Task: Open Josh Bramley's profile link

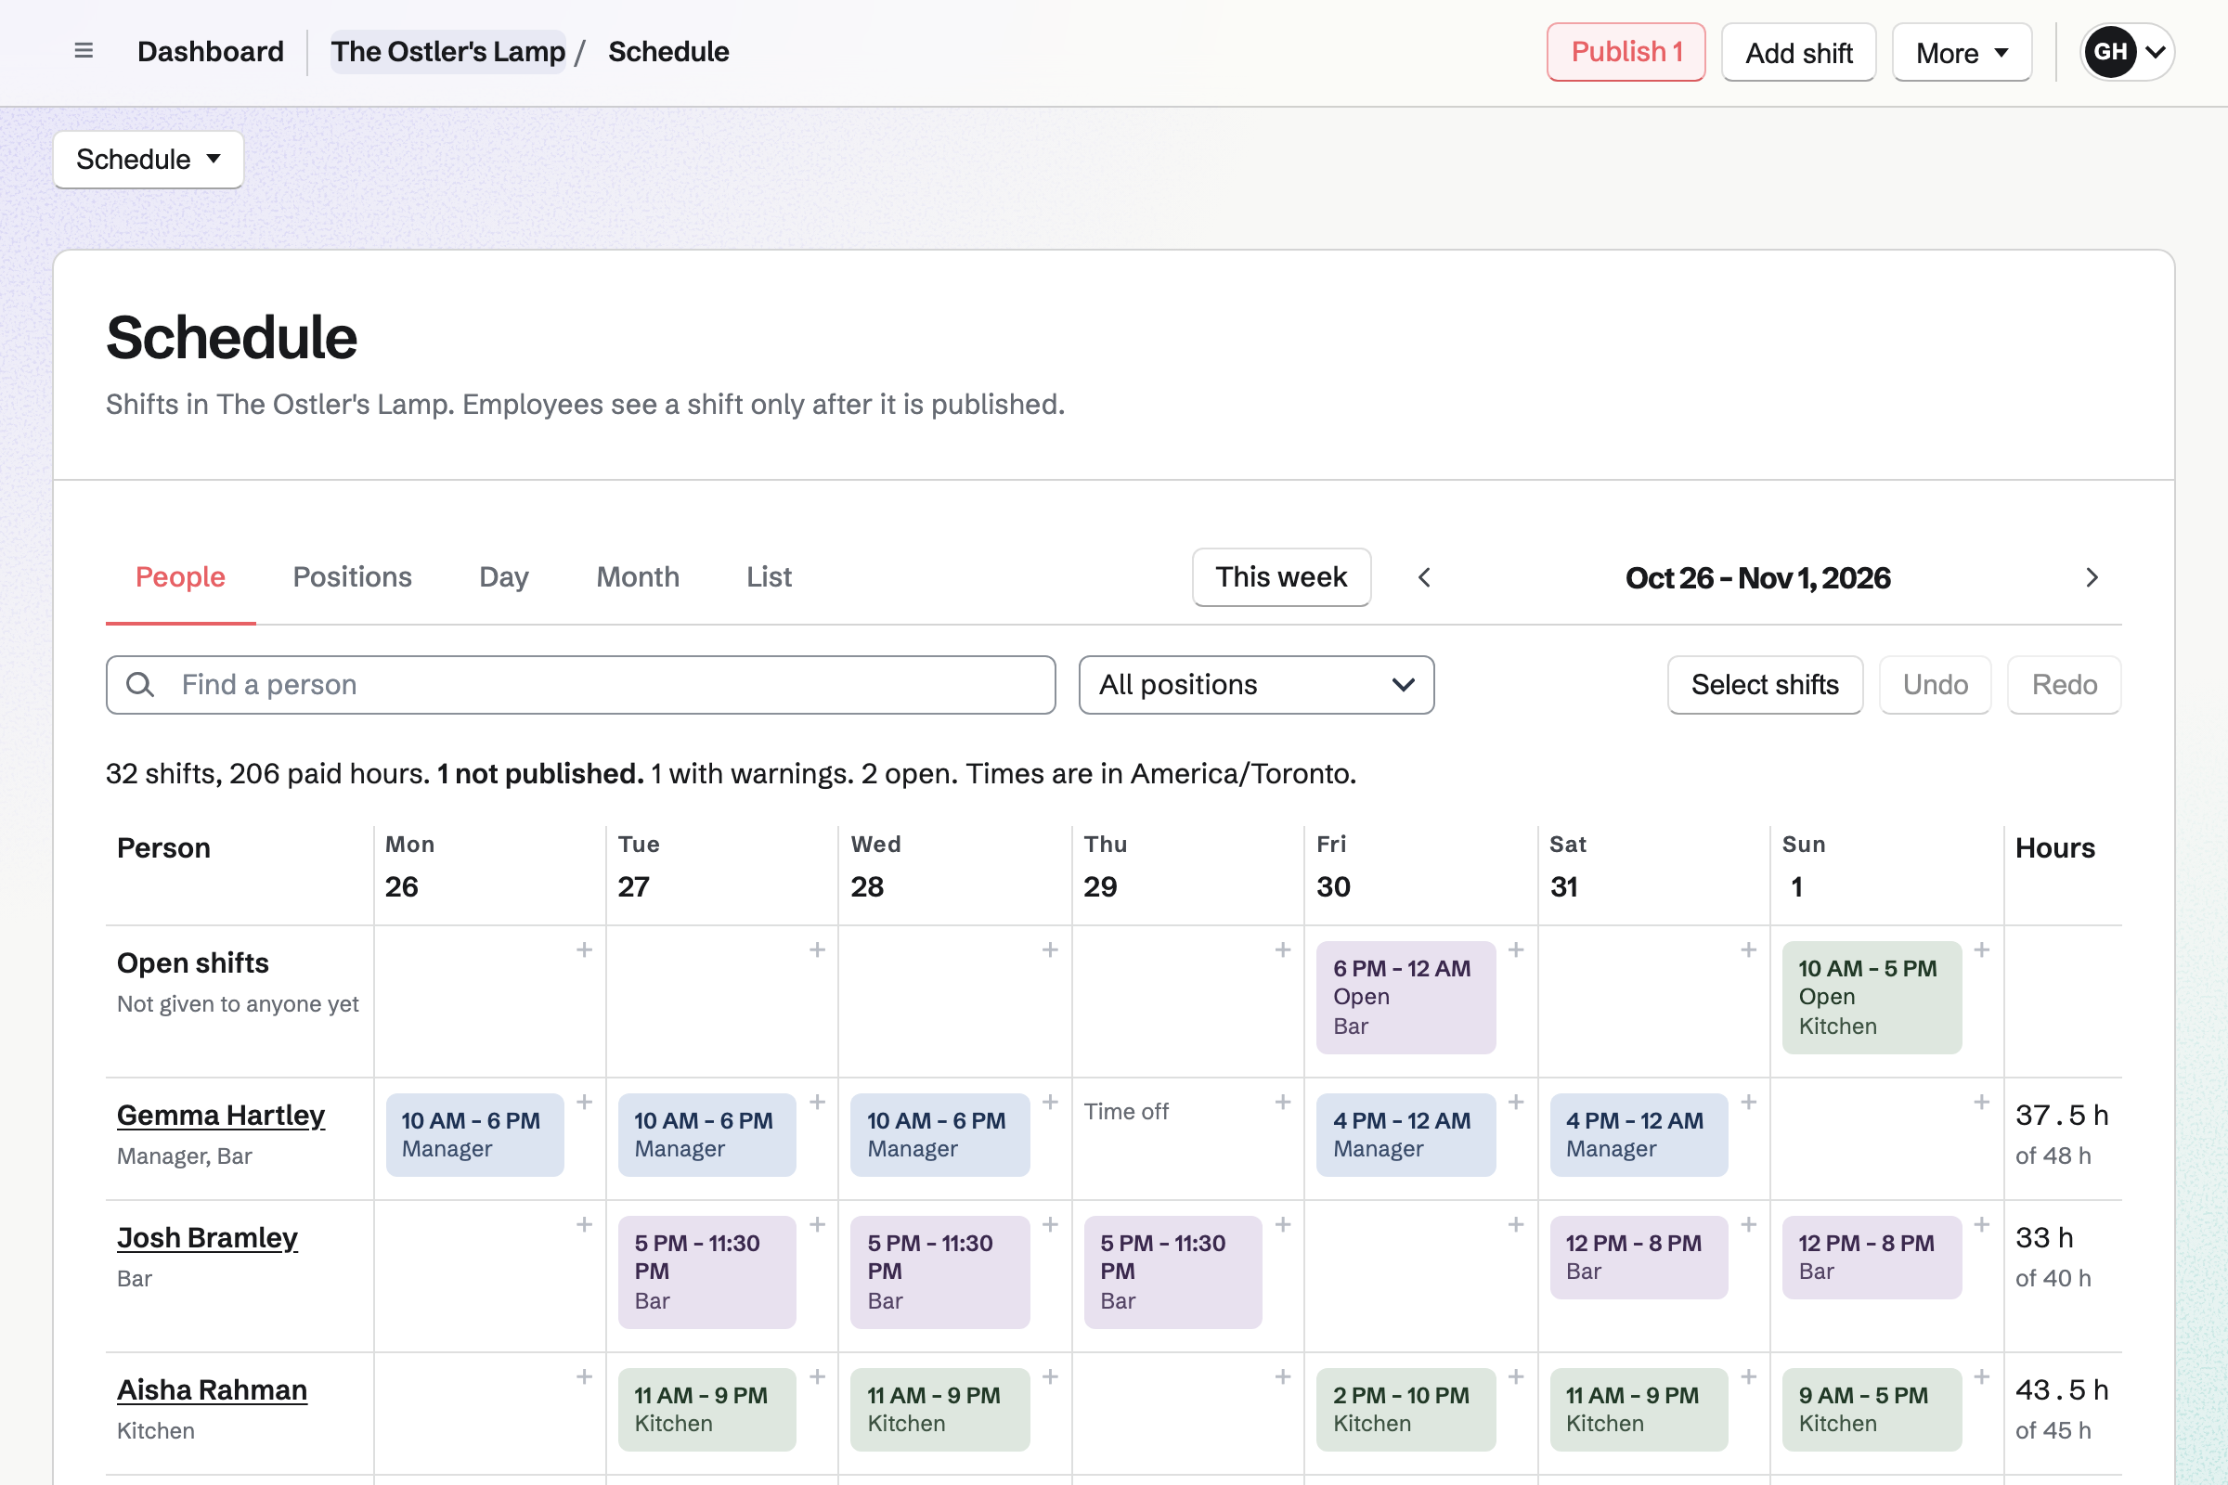Action: pos(207,1239)
